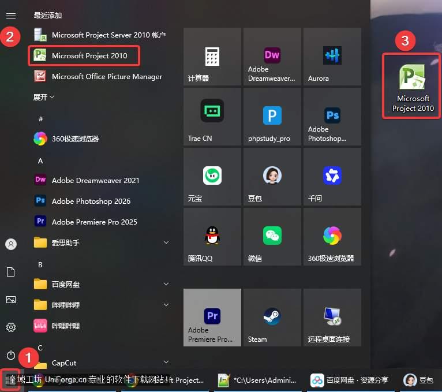Open the 腾讯QQ tile

212,237
